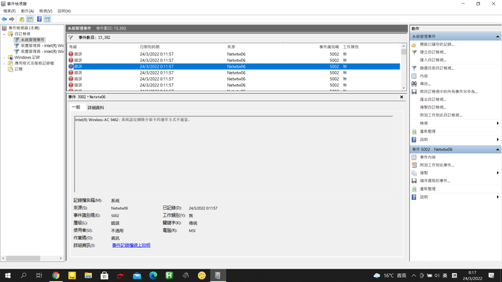Open the 事件記錄檔線上說明 link
502x282 pixels.
point(131,245)
